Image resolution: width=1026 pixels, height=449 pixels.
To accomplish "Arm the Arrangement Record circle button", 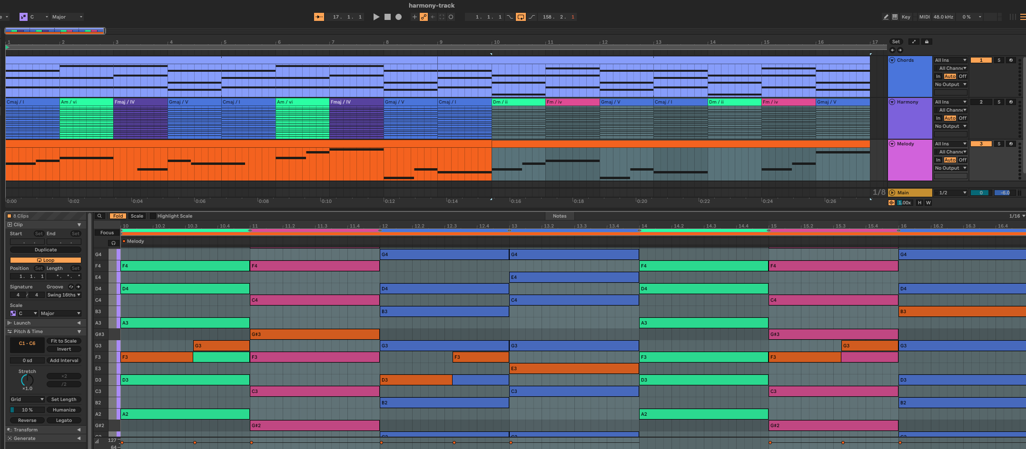I will click(398, 17).
